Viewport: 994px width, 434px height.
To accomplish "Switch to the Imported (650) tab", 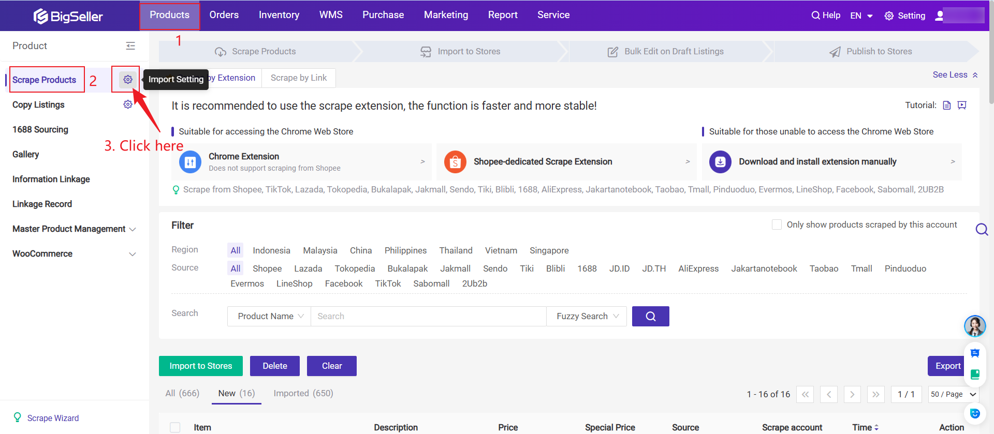I will 303,393.
